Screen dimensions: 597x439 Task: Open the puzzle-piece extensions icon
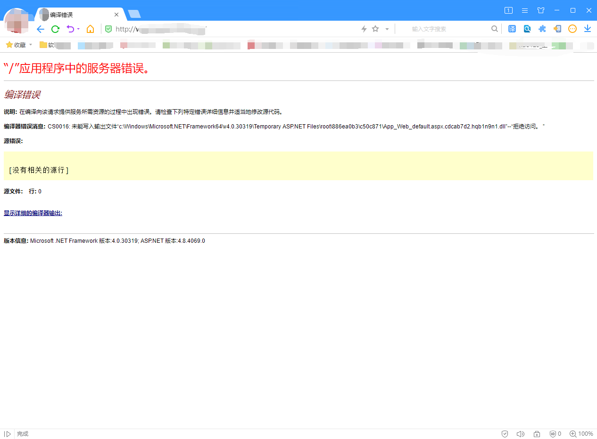(x=542, y=29)
